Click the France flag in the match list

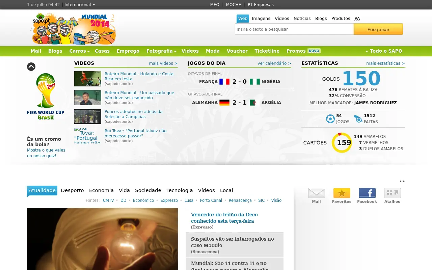224,82
